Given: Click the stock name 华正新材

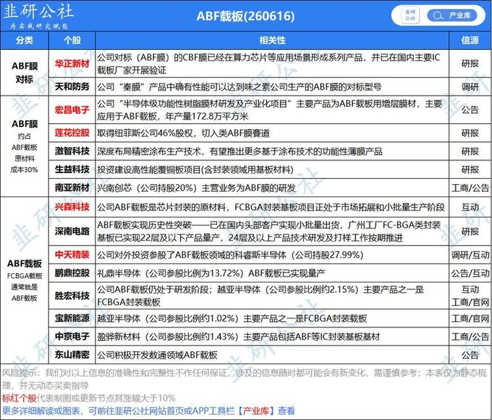Looking at the screenshot, I should tap(72, 64).
